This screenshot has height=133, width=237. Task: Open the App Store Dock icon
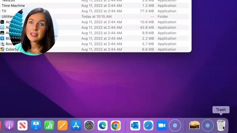point(76,126)
